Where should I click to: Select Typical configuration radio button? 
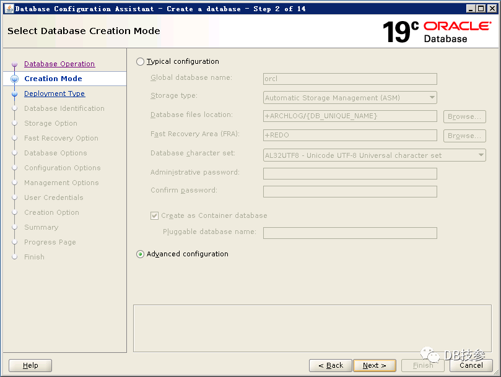[x=140, y=62]
